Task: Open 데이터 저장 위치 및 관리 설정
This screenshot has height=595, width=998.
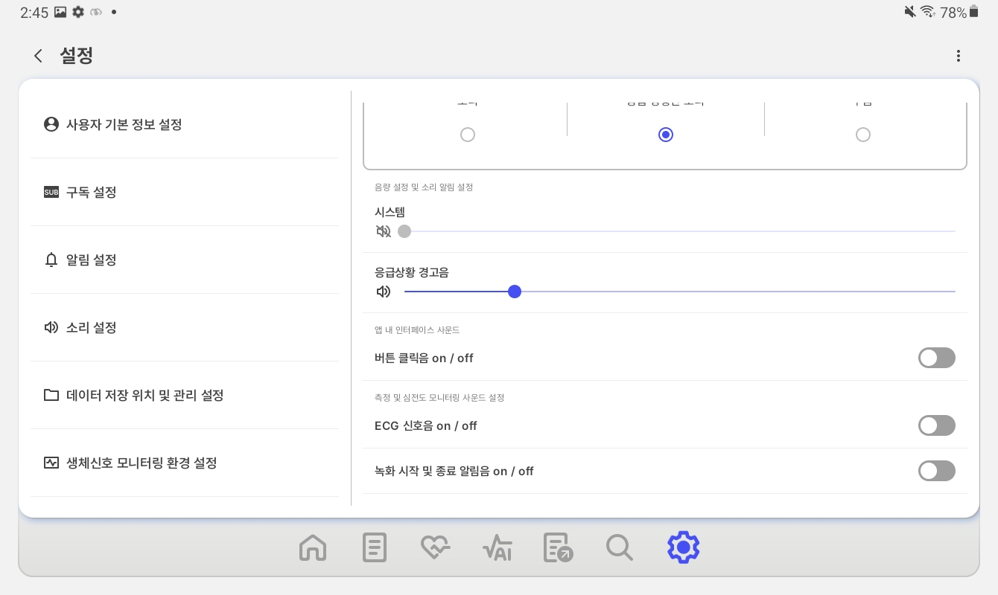Action: (185, 395)
